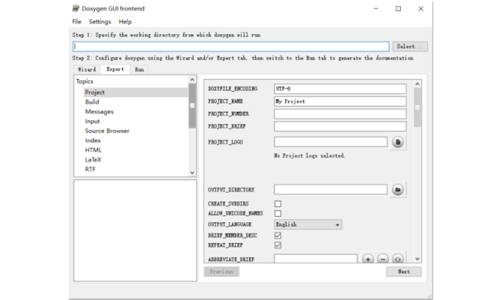Image resolution: width=500 pixels, height=300 pixels.
Task: Click the Doxygen app icon in title bar
Action: coord(76,8)
